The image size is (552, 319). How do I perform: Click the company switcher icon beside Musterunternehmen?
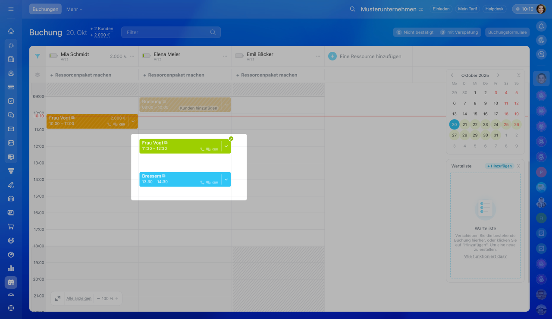[421, 9]
